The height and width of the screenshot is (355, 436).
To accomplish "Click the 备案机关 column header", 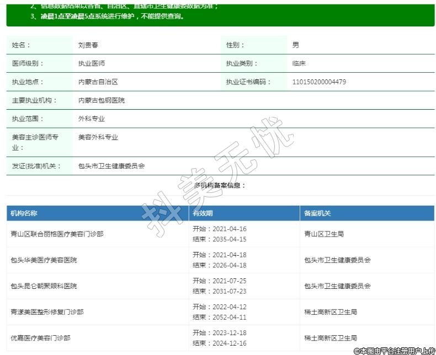I will (x=317, y=213).
